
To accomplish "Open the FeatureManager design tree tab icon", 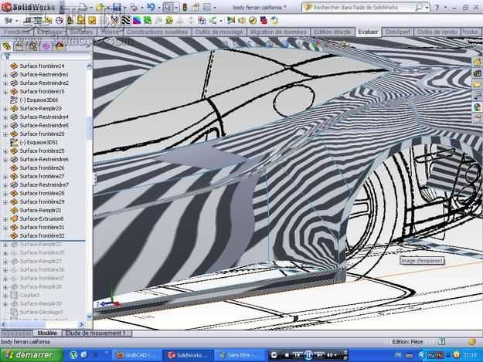I will (6, 46).
